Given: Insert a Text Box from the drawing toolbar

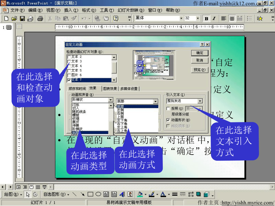Looking at the screenshot, I should click(x=106, y=194).
